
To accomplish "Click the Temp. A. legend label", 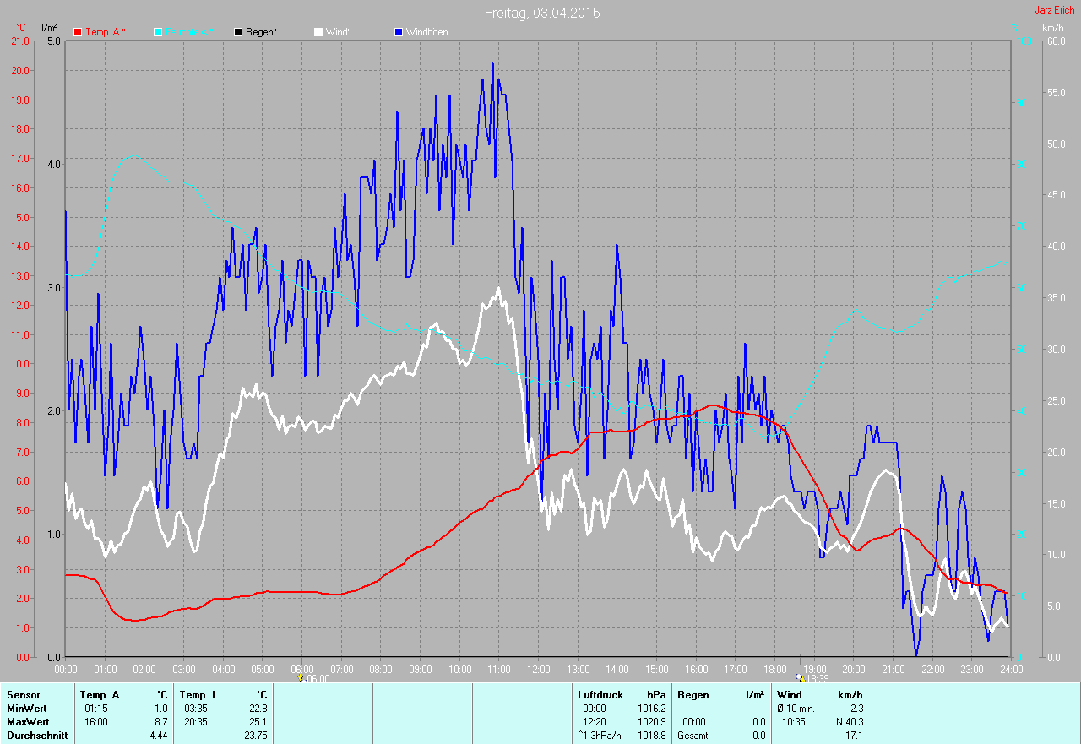I will 105,32.
